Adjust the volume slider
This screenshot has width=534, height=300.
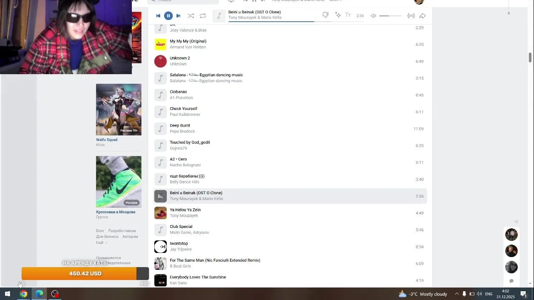click(x=390, y=16)
